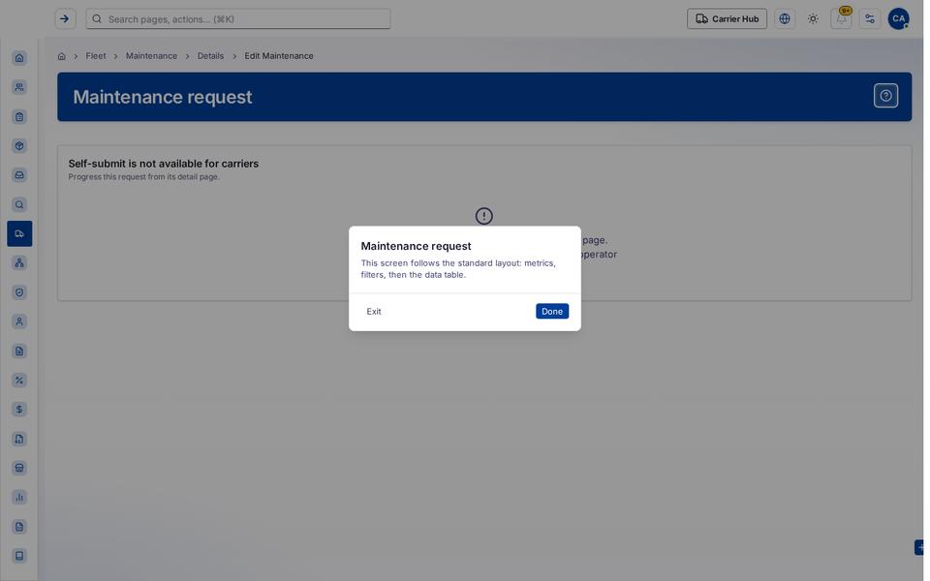Open the storefront icon in the sidebar
930x581 pixels.
click(19, 468)
